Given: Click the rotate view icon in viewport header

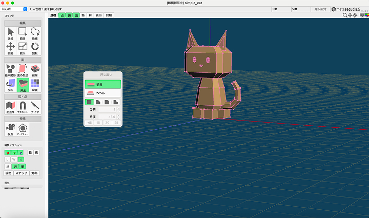Looking at the screenshot, I should [x=355, y=15].
